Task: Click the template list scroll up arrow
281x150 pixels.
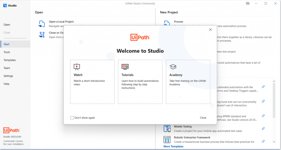Action: coord(274,81)
